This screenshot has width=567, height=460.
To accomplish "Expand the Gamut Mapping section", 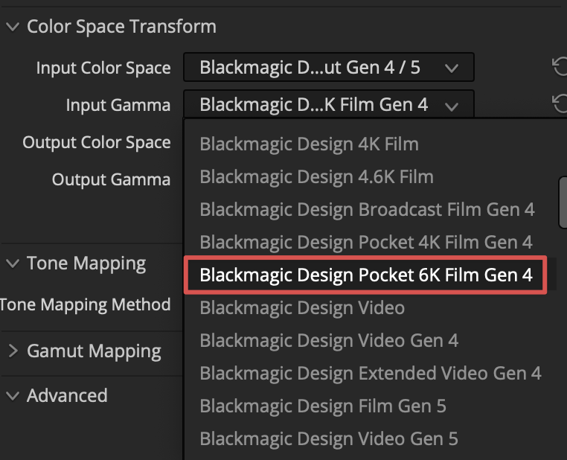I will [13, 351].
